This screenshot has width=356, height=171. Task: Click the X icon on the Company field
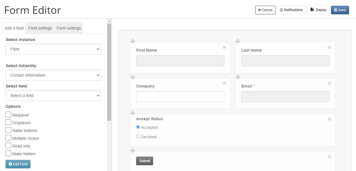point(224,83)
